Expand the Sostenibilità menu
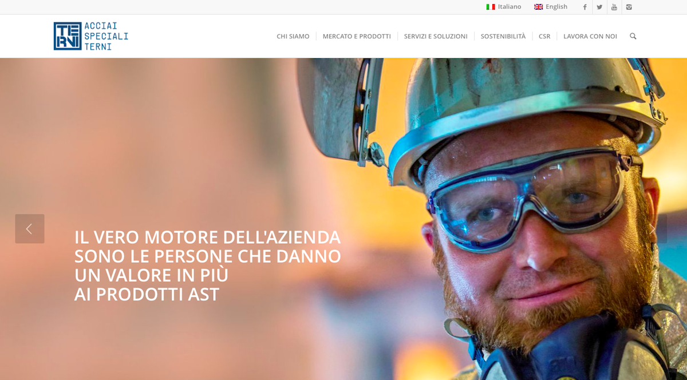Screen dimensions: 687x380 (x=503, y=36)
